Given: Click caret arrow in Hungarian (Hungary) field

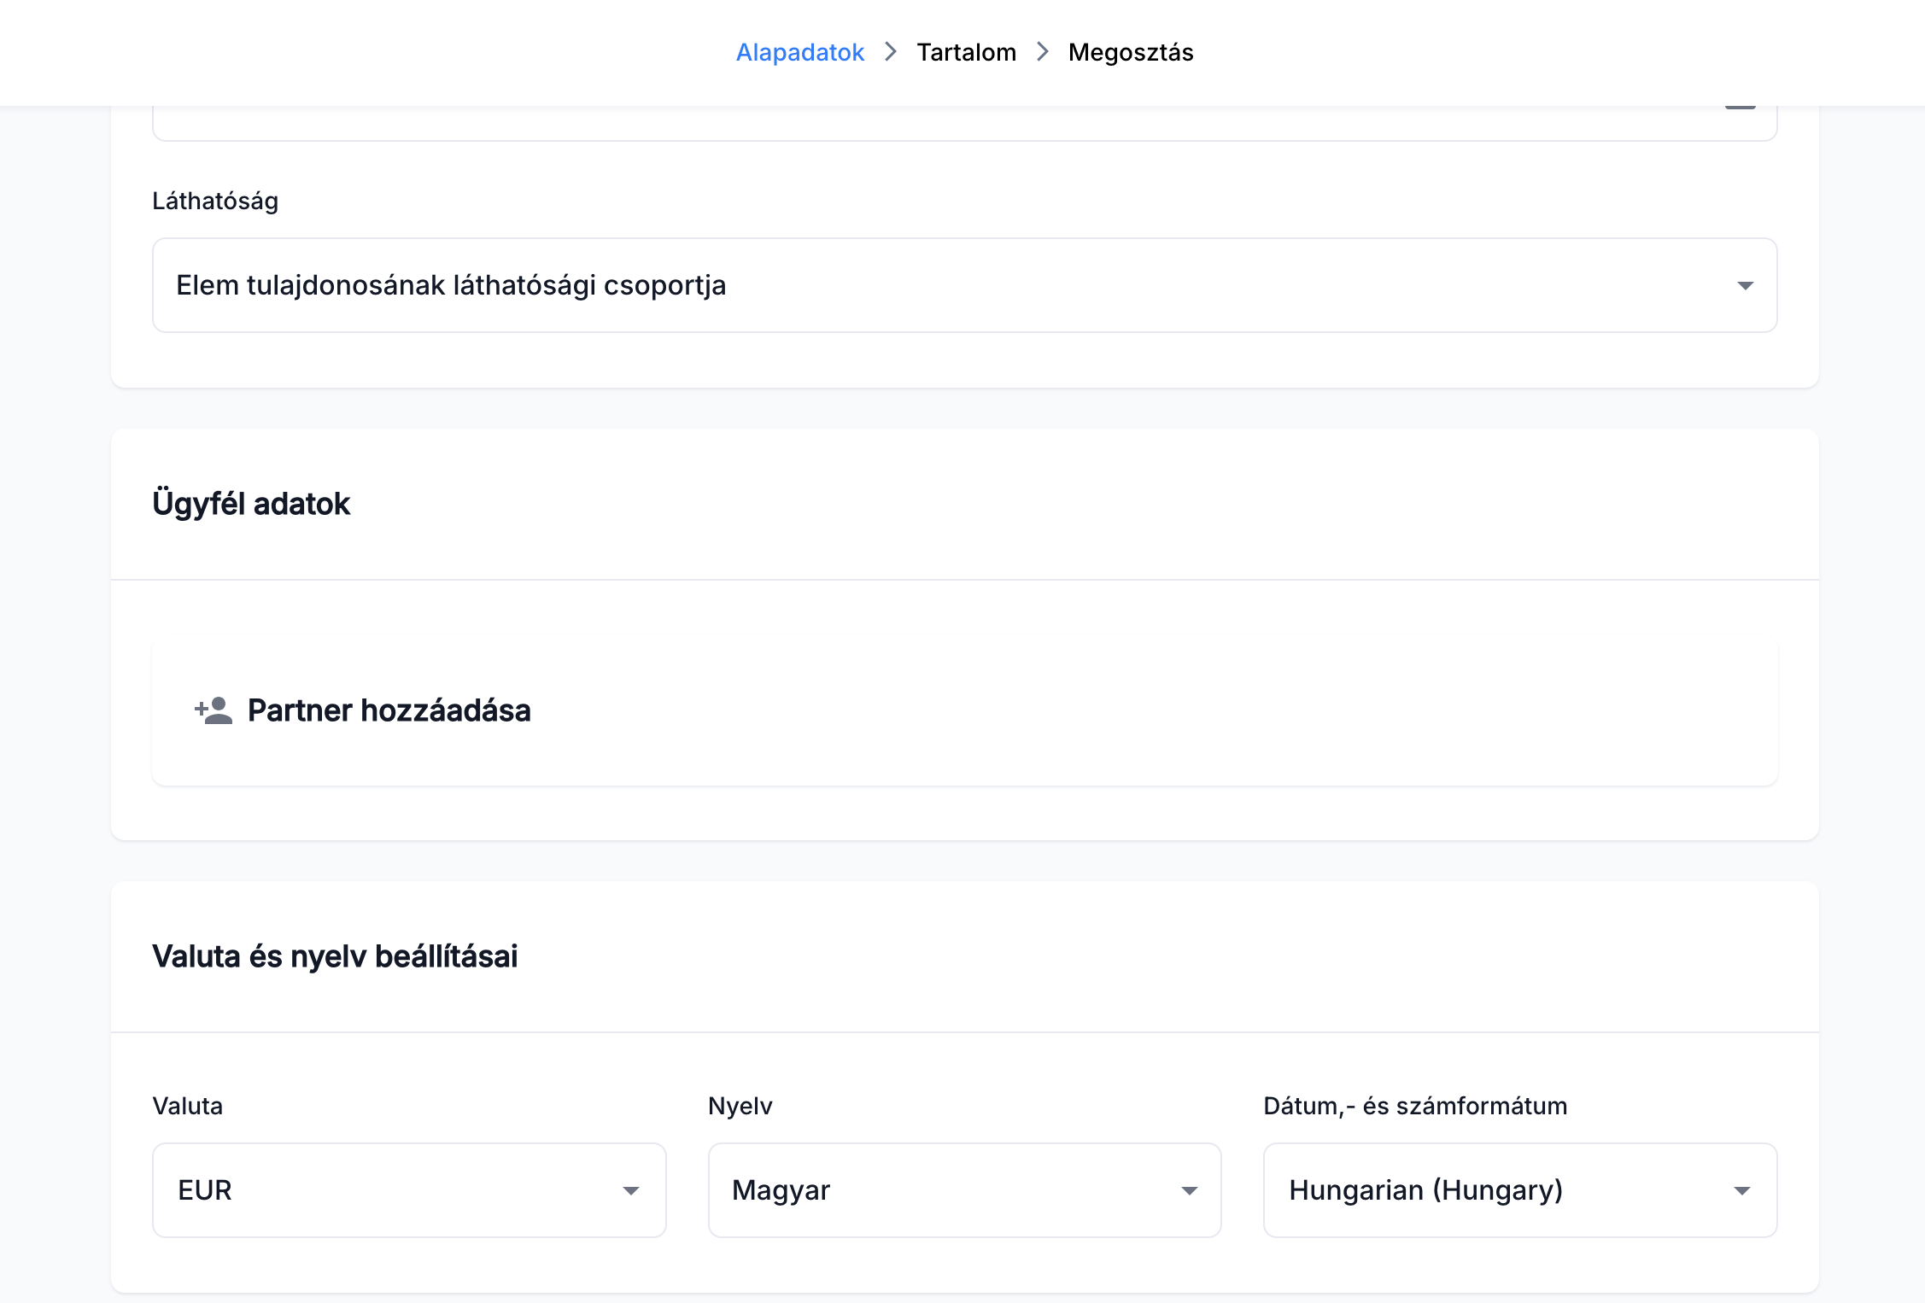Looking at the screenshot, I should tap(1742, 1190).
